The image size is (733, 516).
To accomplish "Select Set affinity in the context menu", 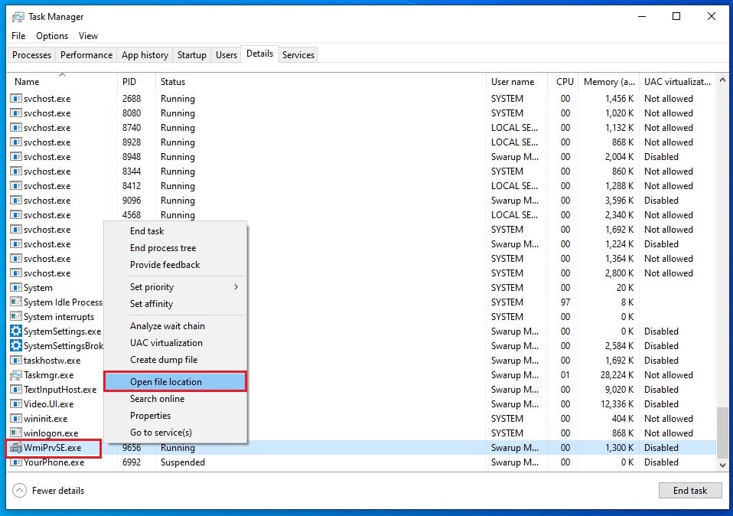I will [175, 304].
